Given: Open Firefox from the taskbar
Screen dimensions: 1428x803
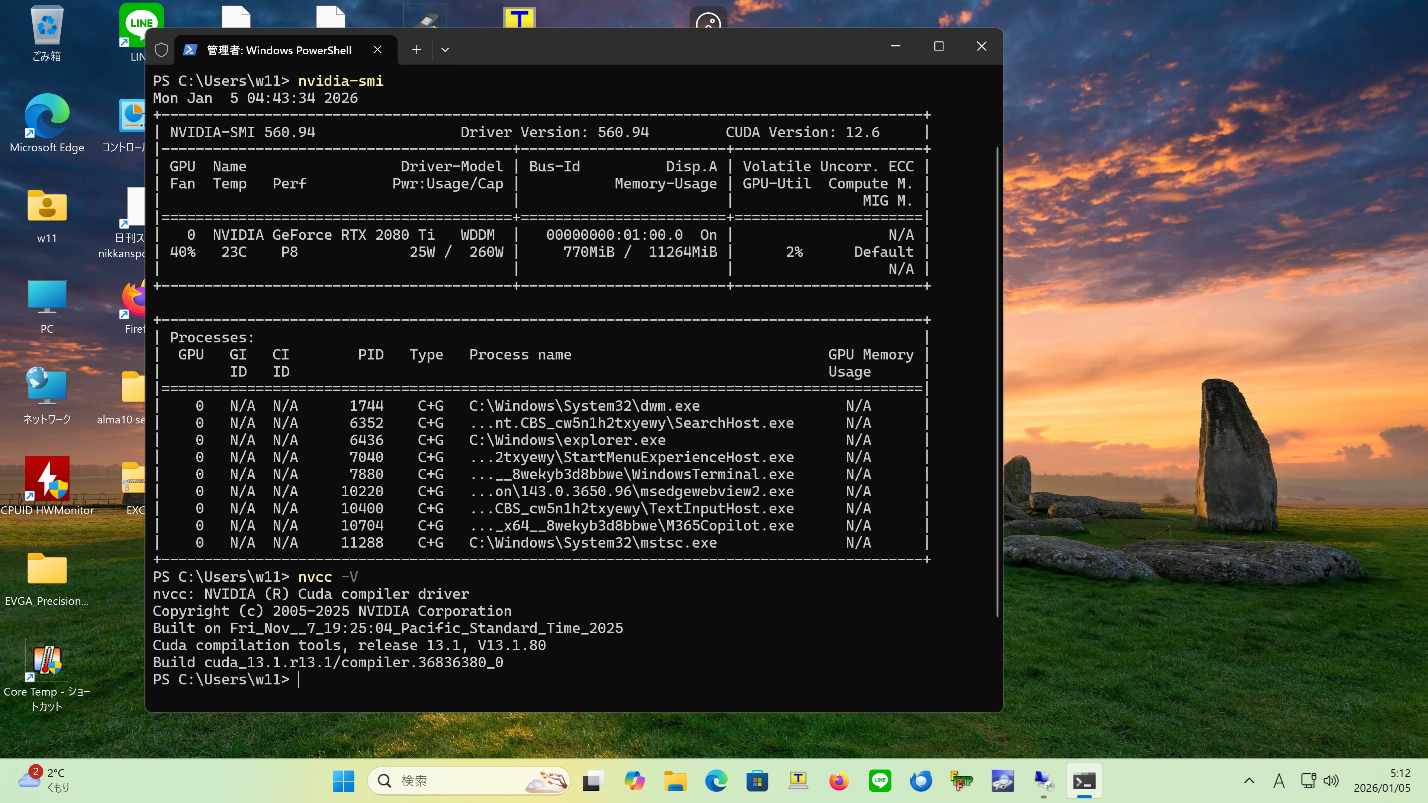Looking at the screenshot, I should pos(839,781).
